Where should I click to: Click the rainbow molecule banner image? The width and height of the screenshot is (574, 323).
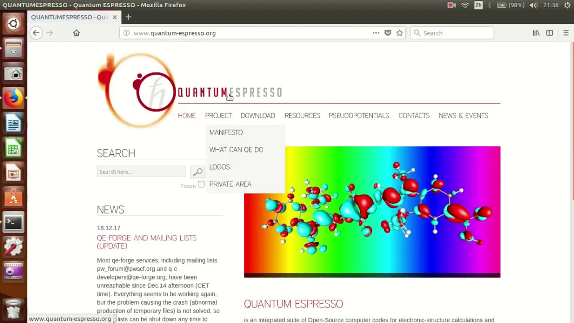(372, 212)
